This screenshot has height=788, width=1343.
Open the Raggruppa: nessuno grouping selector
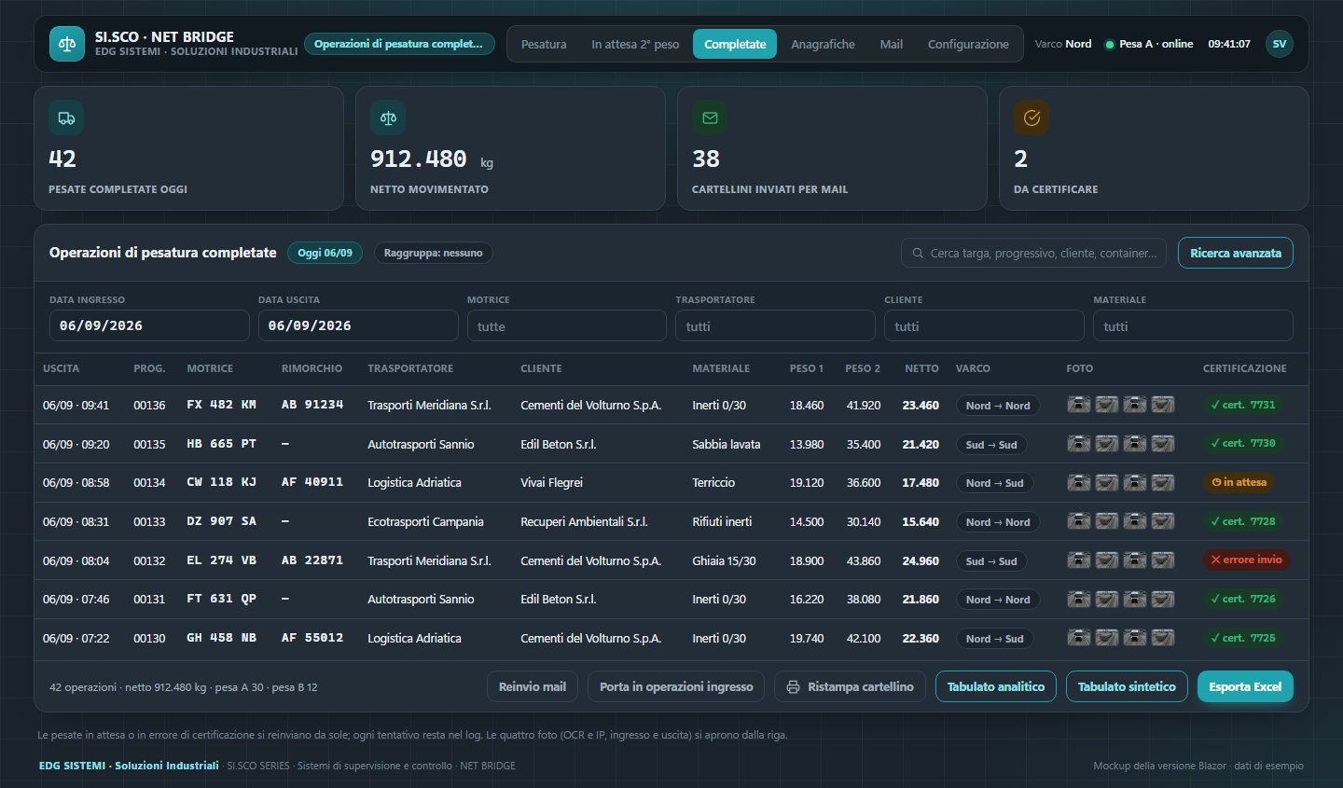click(434, 253)
